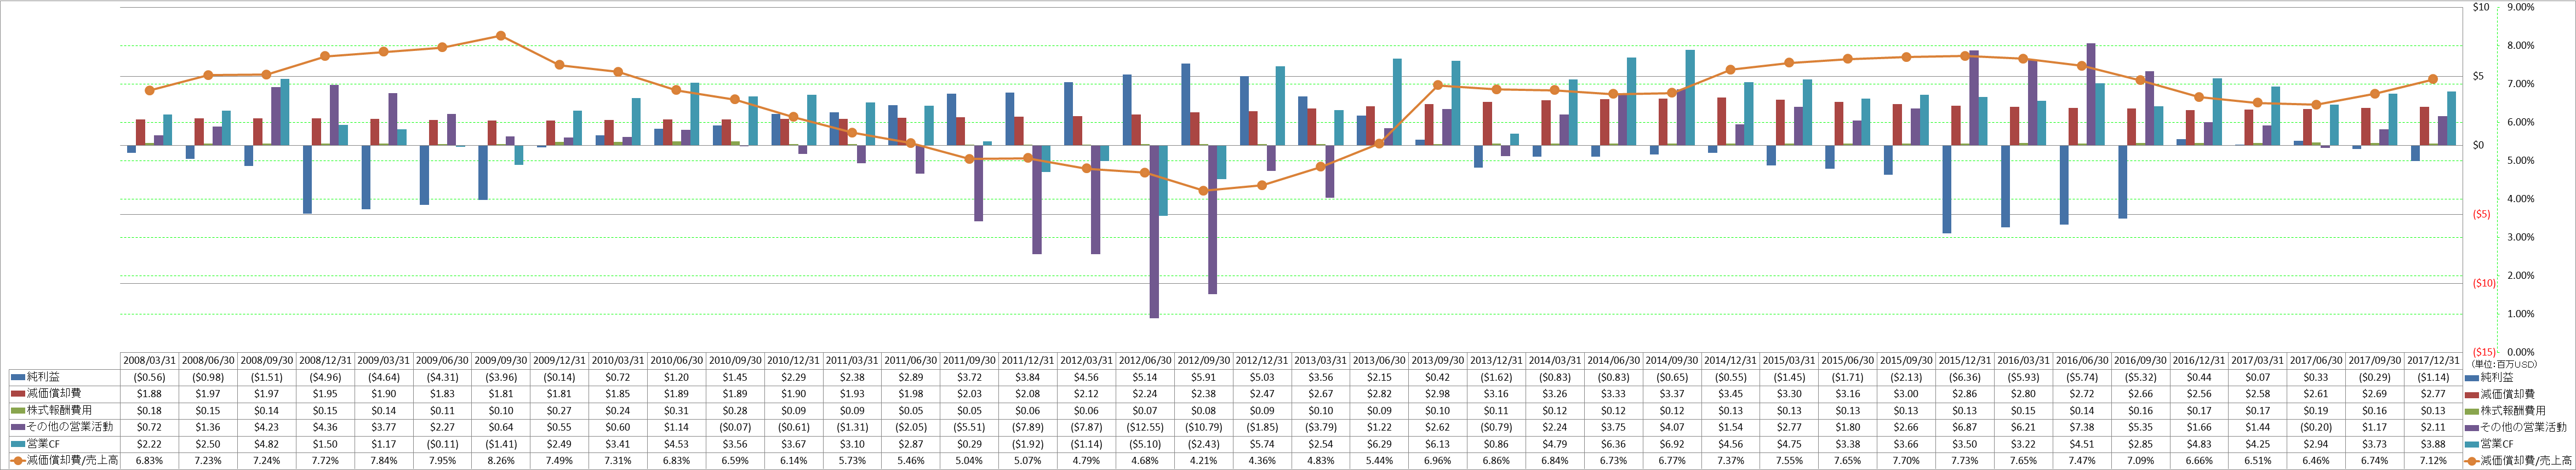
Task: Select the 2013/09/30 date column header
Action: (x=1437, y=360)
